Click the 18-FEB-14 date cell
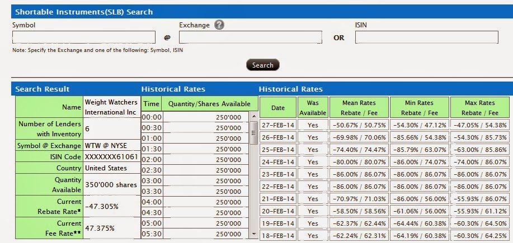 click(278, 236)
